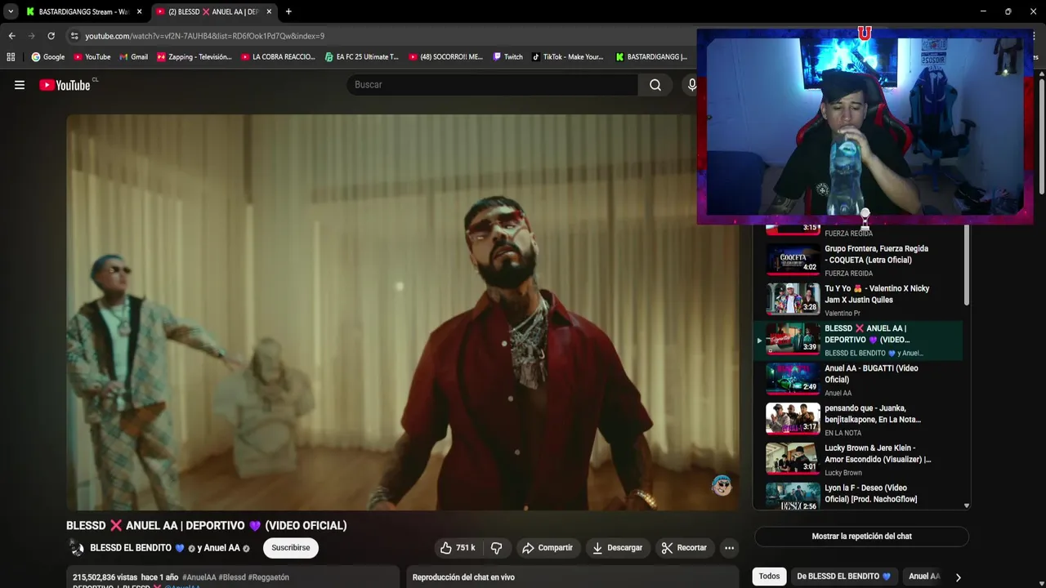Click the channel watermark on the video

coord(722,486)
